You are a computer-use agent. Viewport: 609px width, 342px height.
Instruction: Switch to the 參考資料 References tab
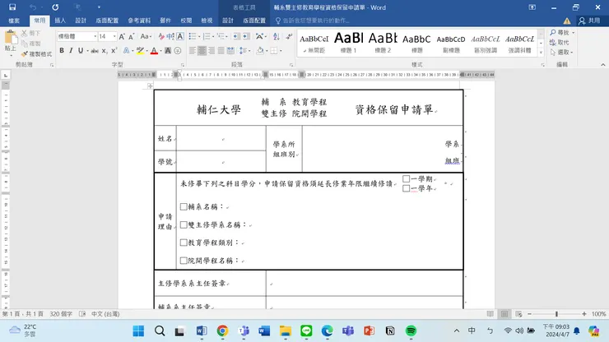click(139, 21)
